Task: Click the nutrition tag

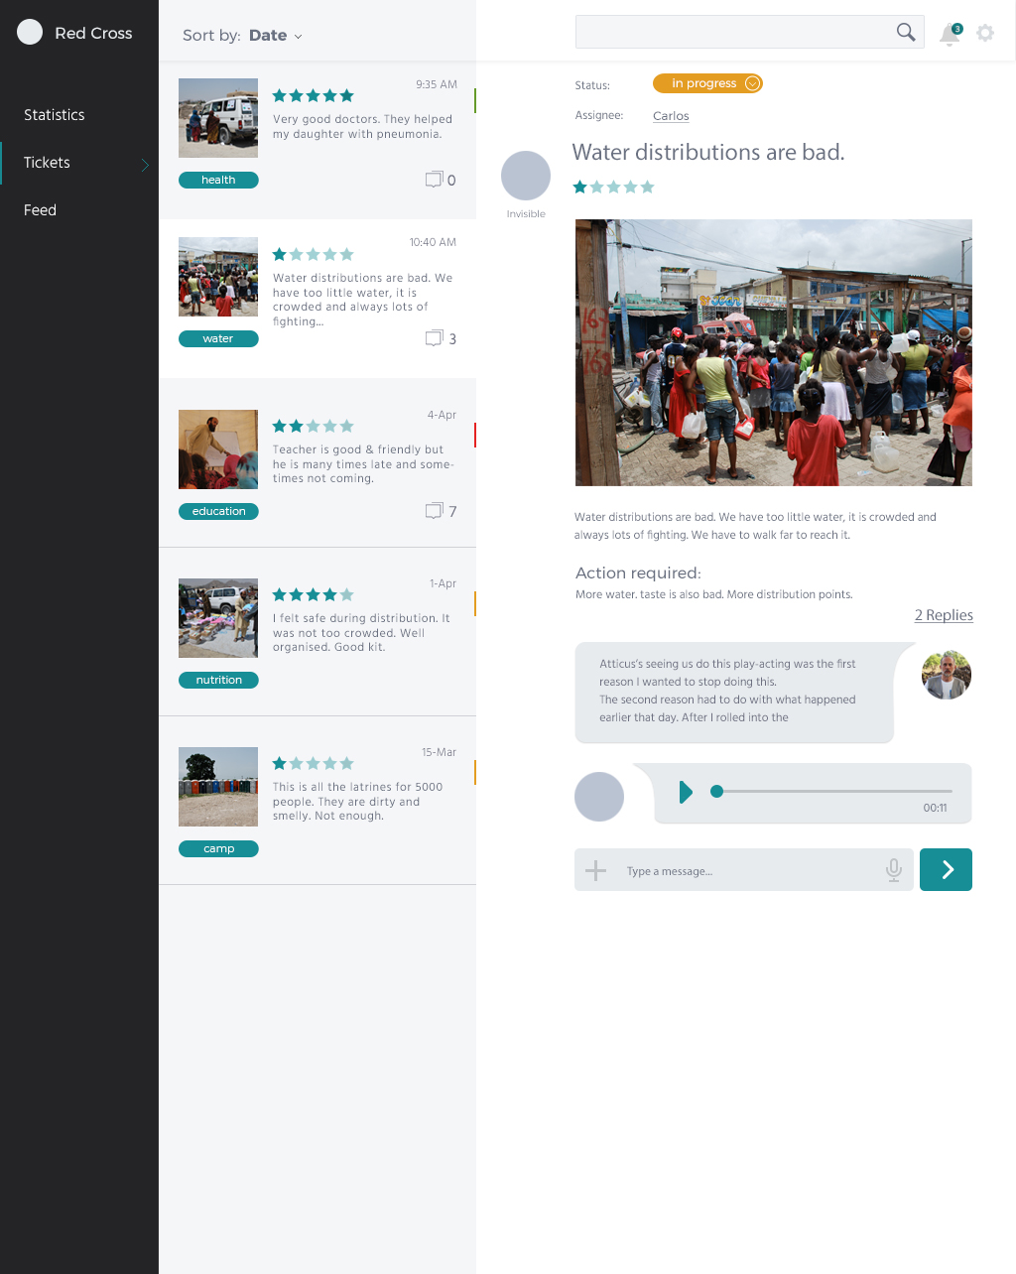Action: [x=218, y=680]
